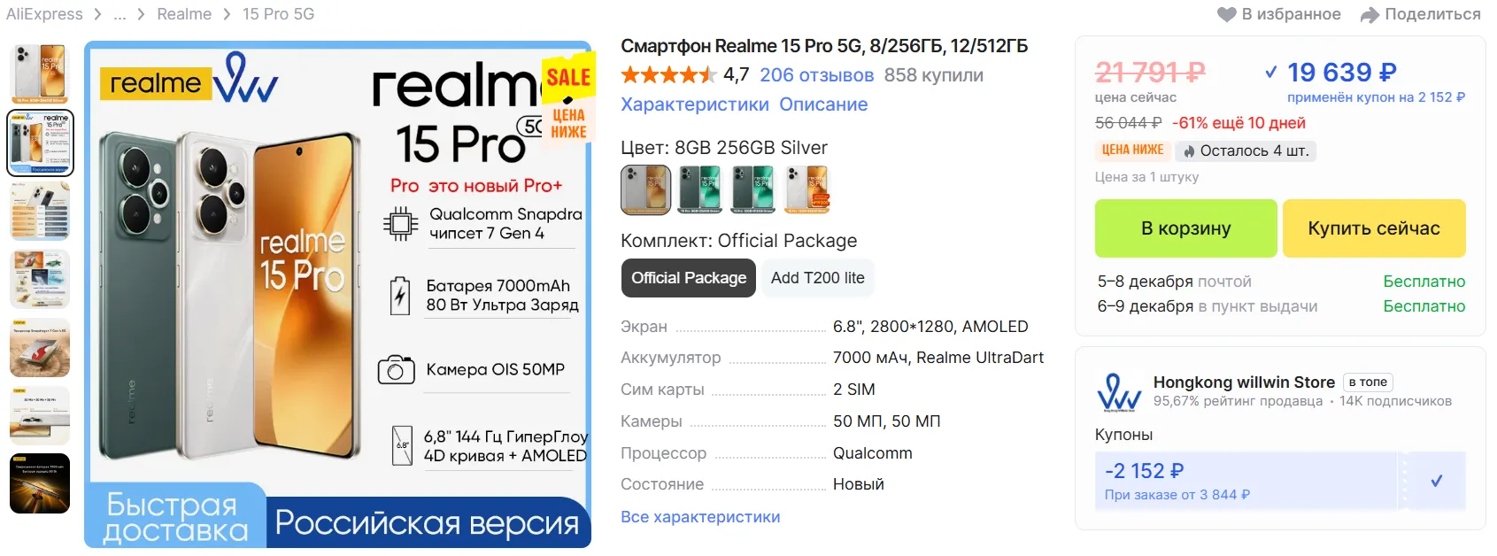Add item with В корзину button

pos(1185,228)
